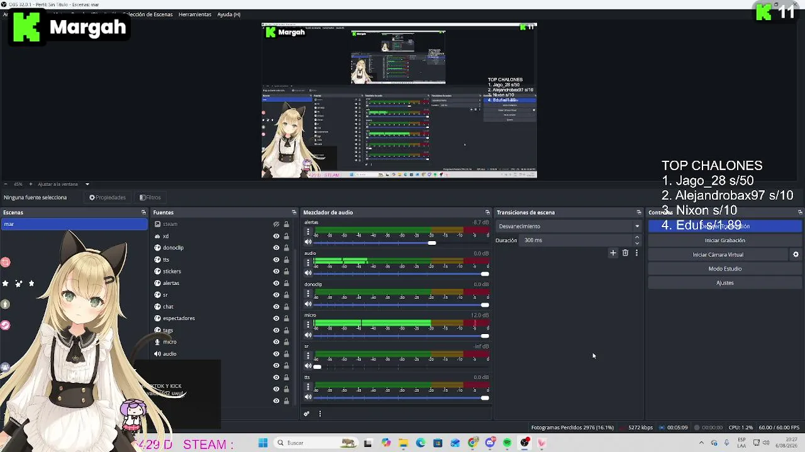Viewport: 805px width, 452px height.
Task: Open the Herramientas menu
Action: (195, 14)
